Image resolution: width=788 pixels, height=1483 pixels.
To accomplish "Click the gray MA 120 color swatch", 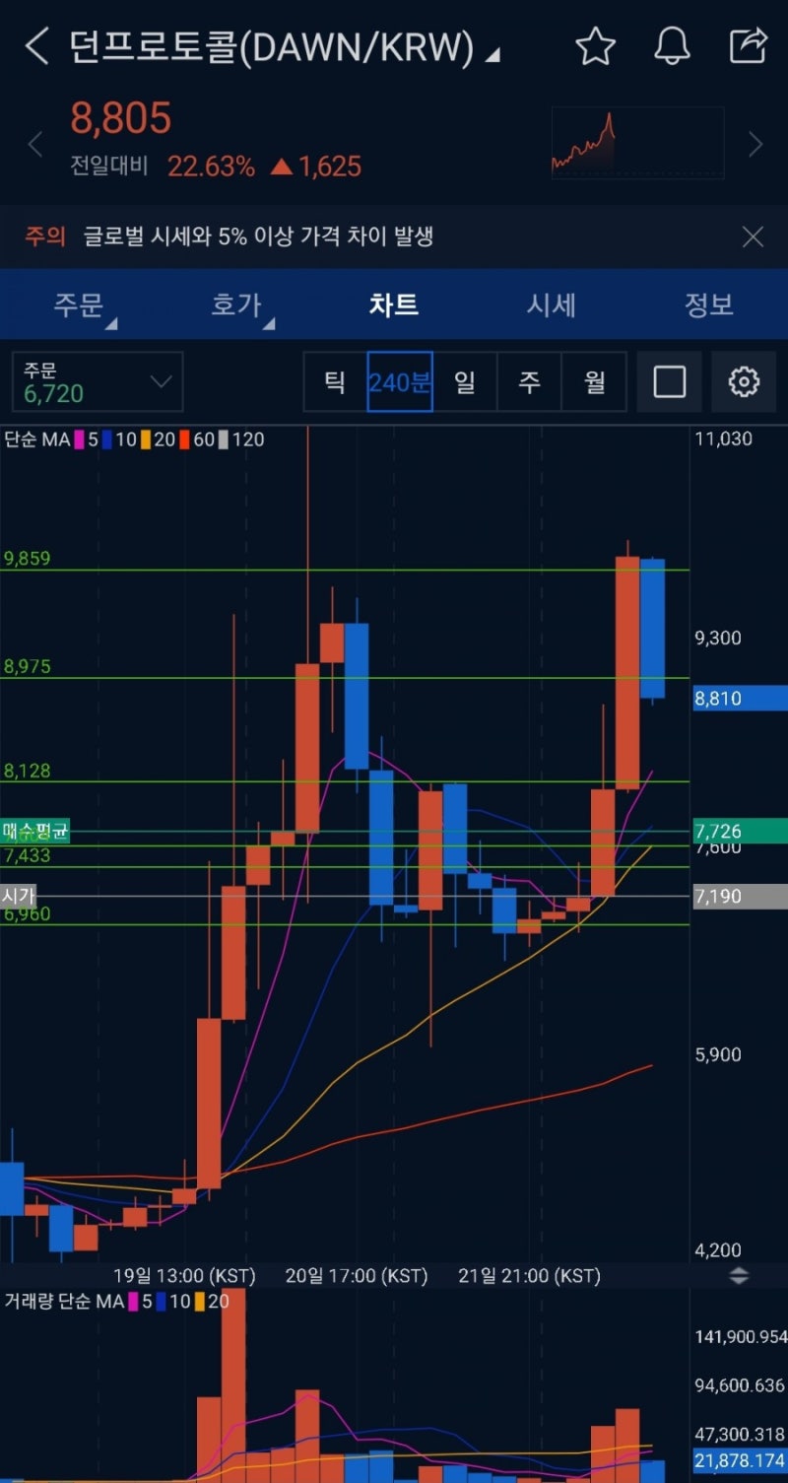I will click(x=224, y=439).
